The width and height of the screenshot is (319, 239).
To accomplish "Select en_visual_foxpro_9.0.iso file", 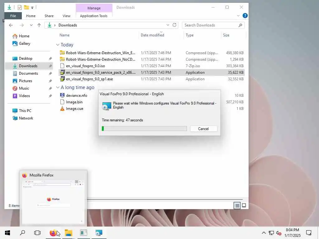I will click(x=152, y=66).
